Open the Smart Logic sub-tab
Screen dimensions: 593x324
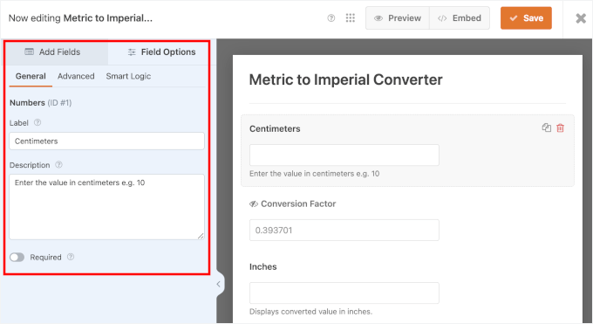click(x=128, y=76)
